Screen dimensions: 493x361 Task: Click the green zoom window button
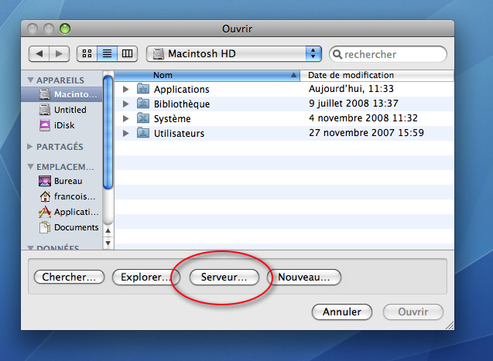pyautogui.click(x=65, y=29)
